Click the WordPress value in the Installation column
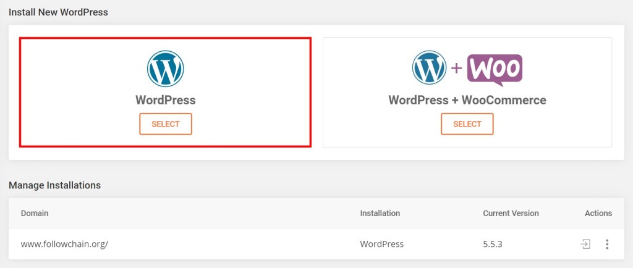The width and height of the screenshot is (633, 268). coord(381,244)
